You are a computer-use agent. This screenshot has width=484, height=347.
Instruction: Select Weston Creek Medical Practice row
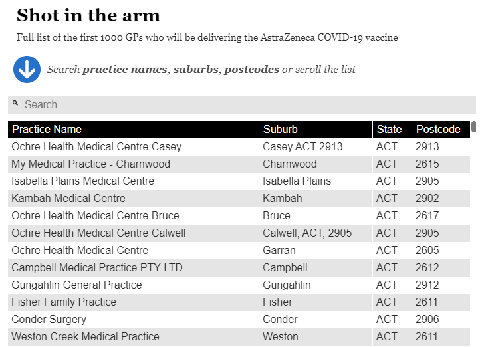point(239,337)
